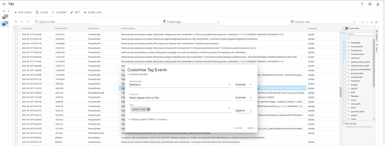The width and height of the screenshot is (385, 146).
Task: Click drag handle icon next to hostname column
Action: click(348, 81)
